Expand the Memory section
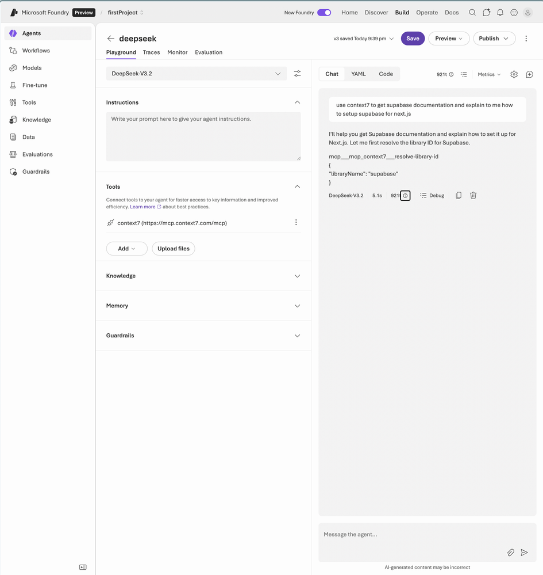Image resolution: width=543 pixels, height=575 pixels. [x=297, y=306]
